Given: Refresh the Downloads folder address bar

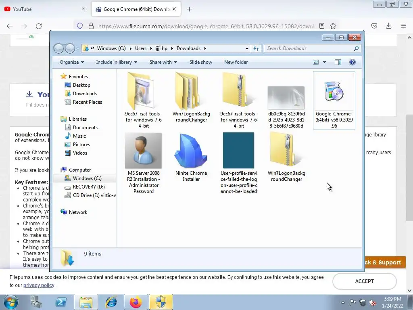Looking at the screenshot, I should [x=256, y=48].
